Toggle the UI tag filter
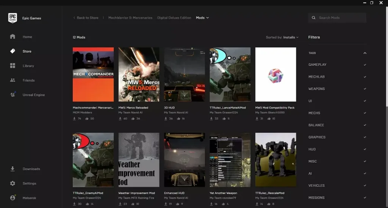Viewport: 388px width, 208px height. [x=337, y=101]
